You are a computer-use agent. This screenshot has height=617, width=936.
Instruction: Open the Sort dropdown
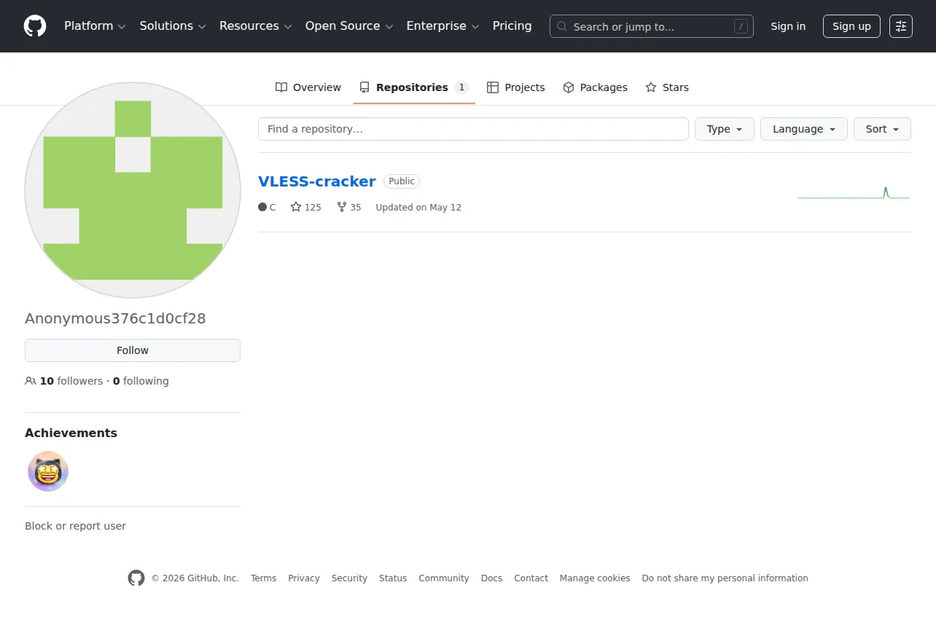883,129
